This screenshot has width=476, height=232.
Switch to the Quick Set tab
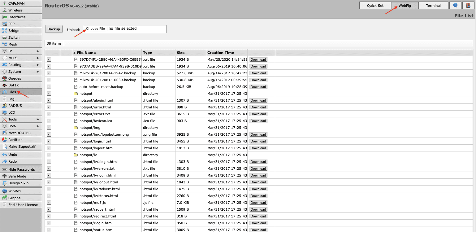(x=375, y=6)
